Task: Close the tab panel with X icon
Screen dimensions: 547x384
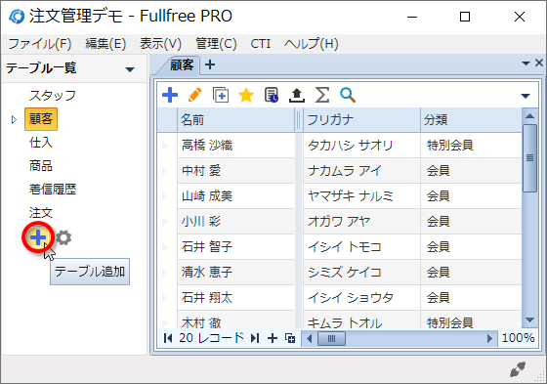Action: pyautogui.click(x=539, y=63)
